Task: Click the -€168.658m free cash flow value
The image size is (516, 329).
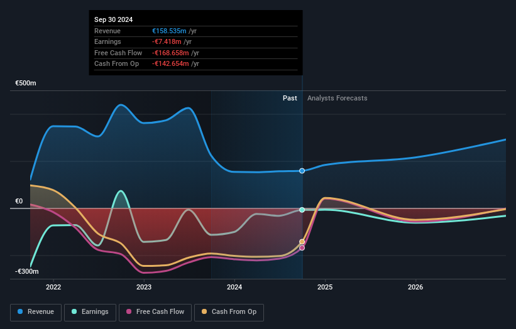Action: [170, 53]
